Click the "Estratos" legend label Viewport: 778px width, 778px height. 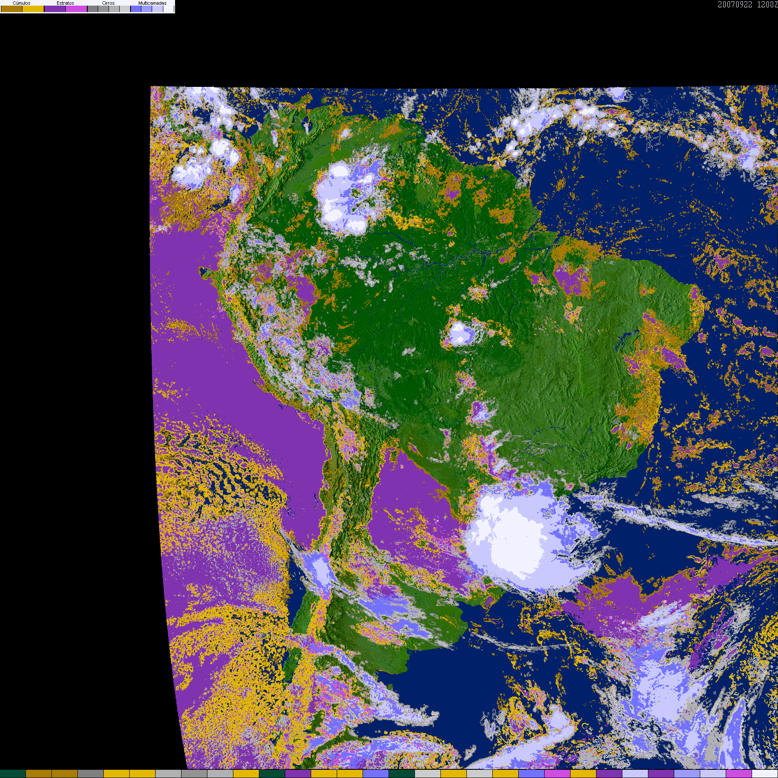pos(65,3)
